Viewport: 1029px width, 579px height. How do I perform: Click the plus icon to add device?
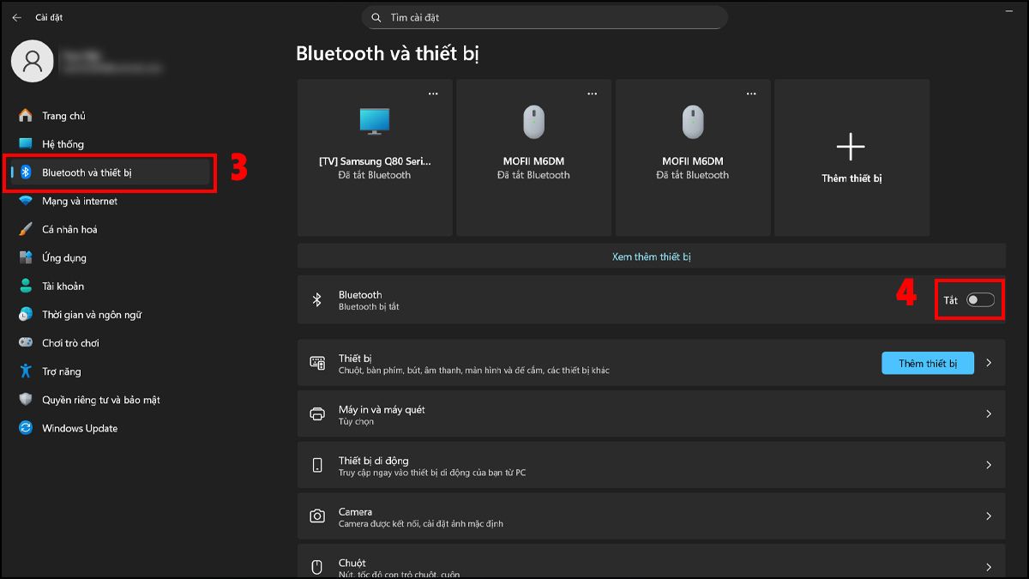click(x=851, y=148)
